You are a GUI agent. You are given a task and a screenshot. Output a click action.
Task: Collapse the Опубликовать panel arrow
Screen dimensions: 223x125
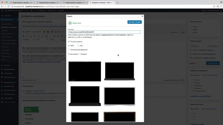coord(219,41)
